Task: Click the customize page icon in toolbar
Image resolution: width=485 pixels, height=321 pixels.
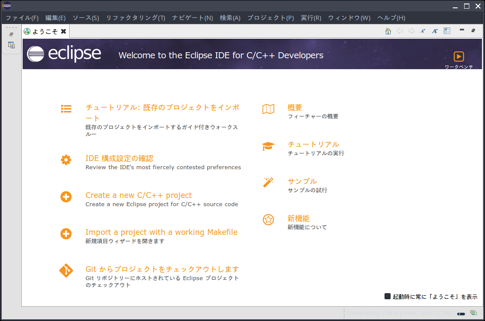Action: point(447,30)
